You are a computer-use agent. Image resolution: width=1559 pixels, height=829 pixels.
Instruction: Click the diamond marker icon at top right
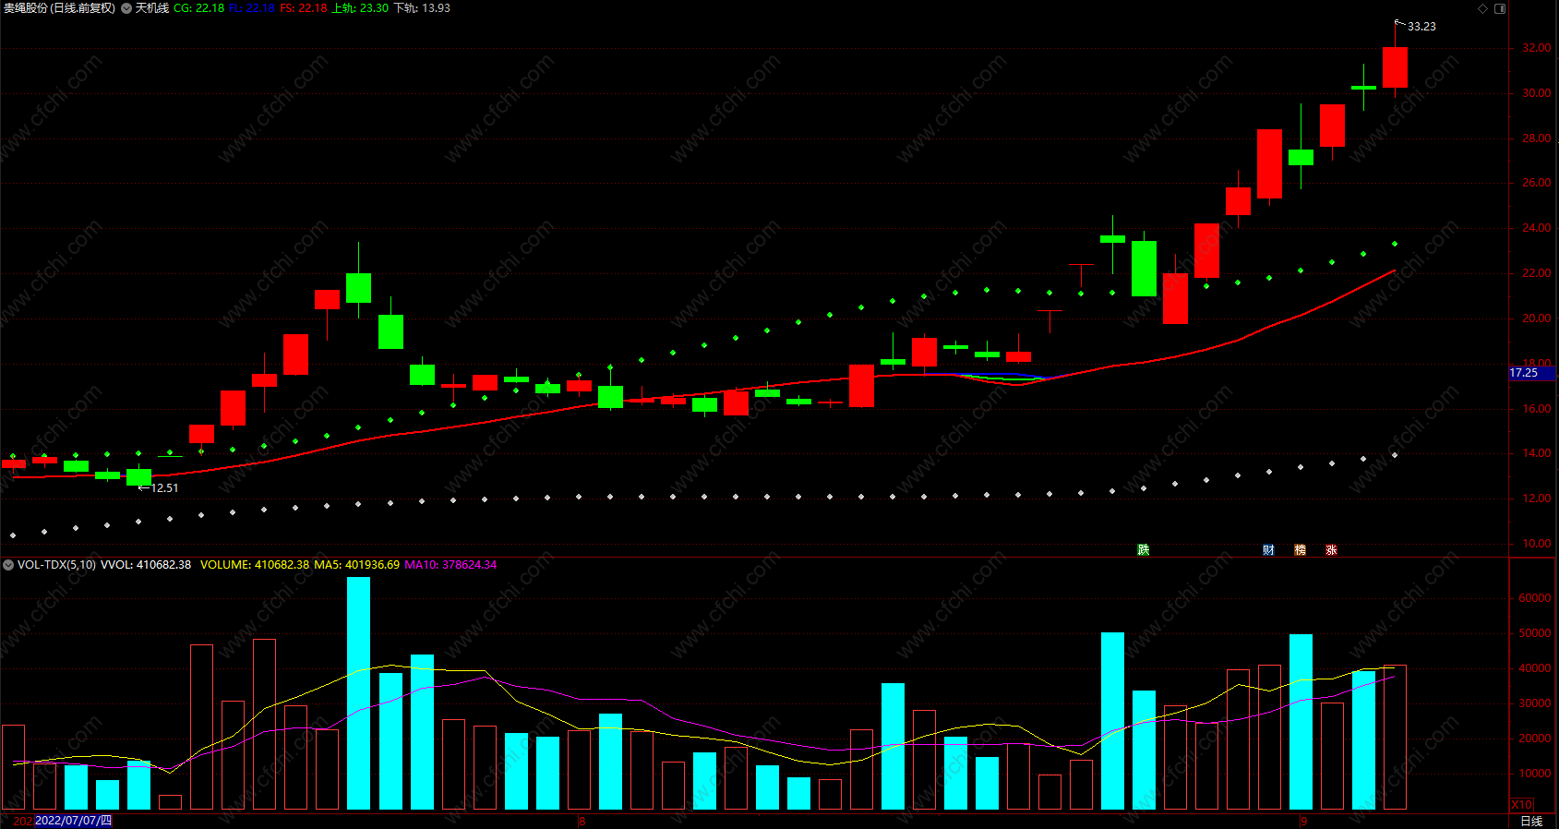click(1483, 8)
